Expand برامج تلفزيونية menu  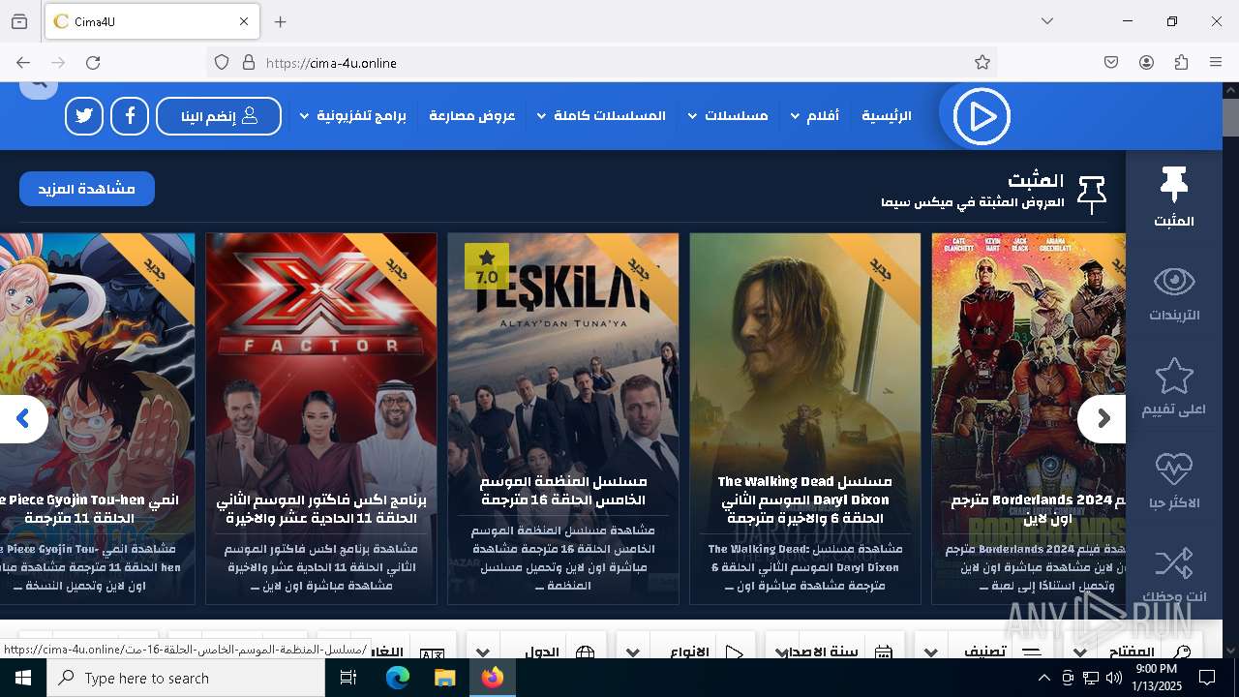353,116
